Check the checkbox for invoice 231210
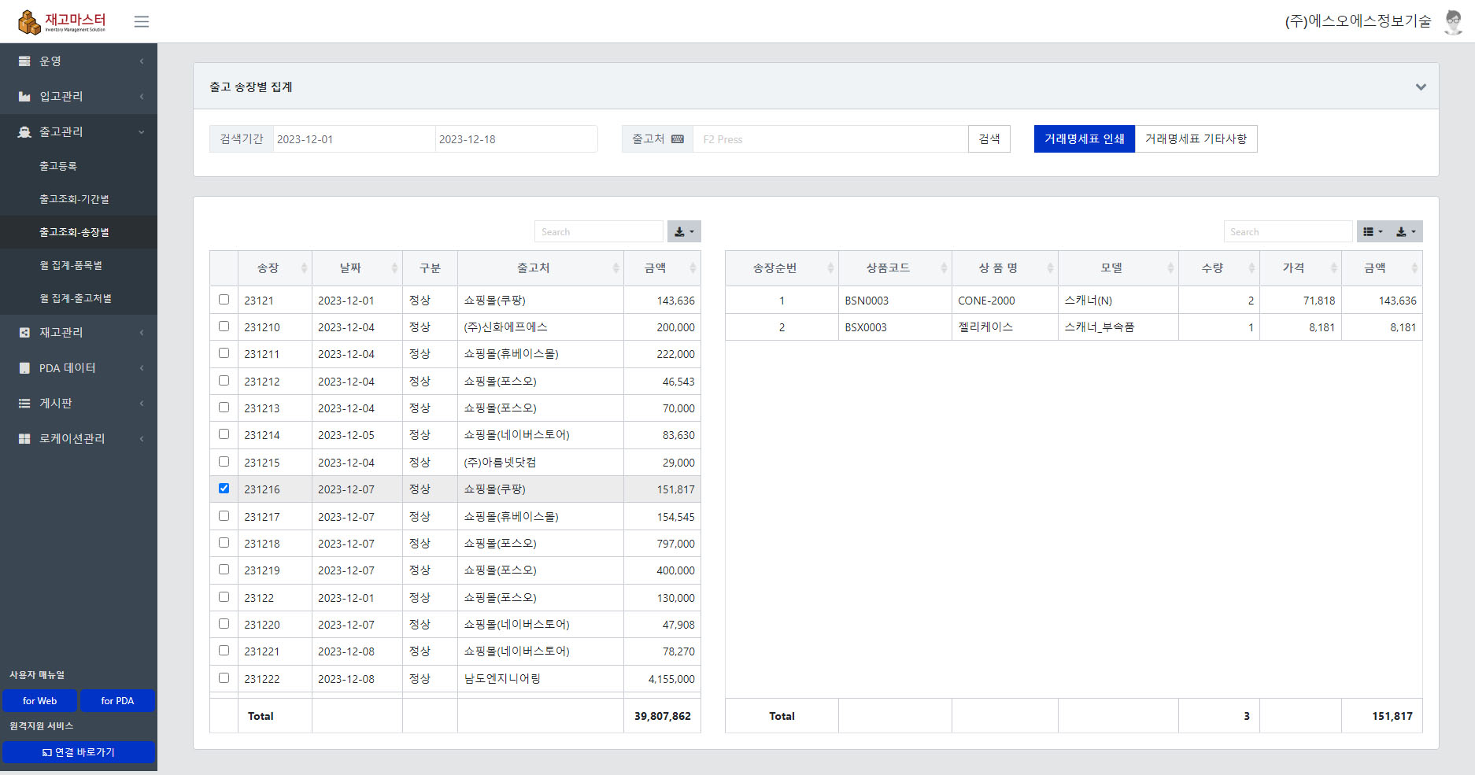 [x=224, y=327]
